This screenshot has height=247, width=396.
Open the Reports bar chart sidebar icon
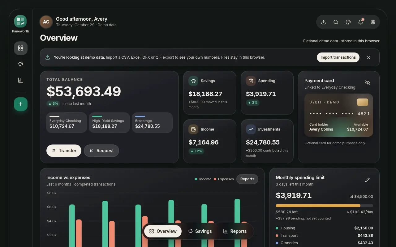(x=21, y=80)
